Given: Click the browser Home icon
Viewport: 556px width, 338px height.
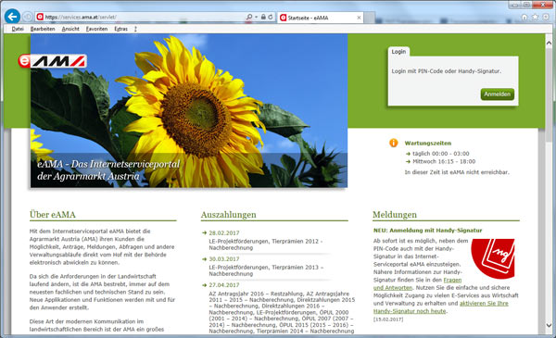Looking at the screenshot, I should pos(524,17).
